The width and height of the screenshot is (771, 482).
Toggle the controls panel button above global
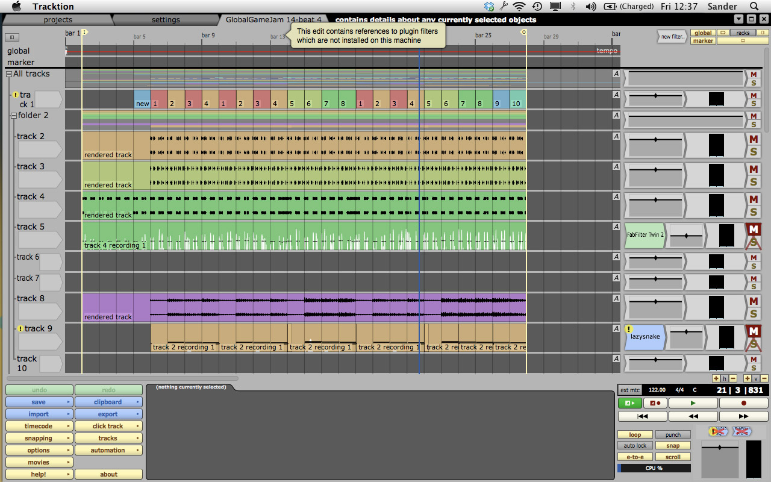coord(12,37)
